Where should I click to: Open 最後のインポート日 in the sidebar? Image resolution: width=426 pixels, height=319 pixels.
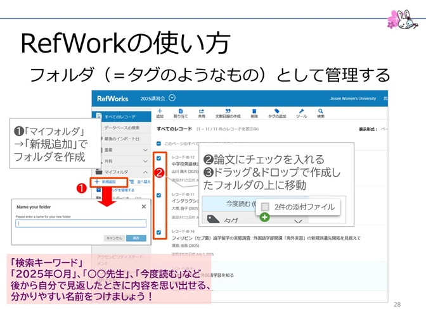[x=122, y=139]
